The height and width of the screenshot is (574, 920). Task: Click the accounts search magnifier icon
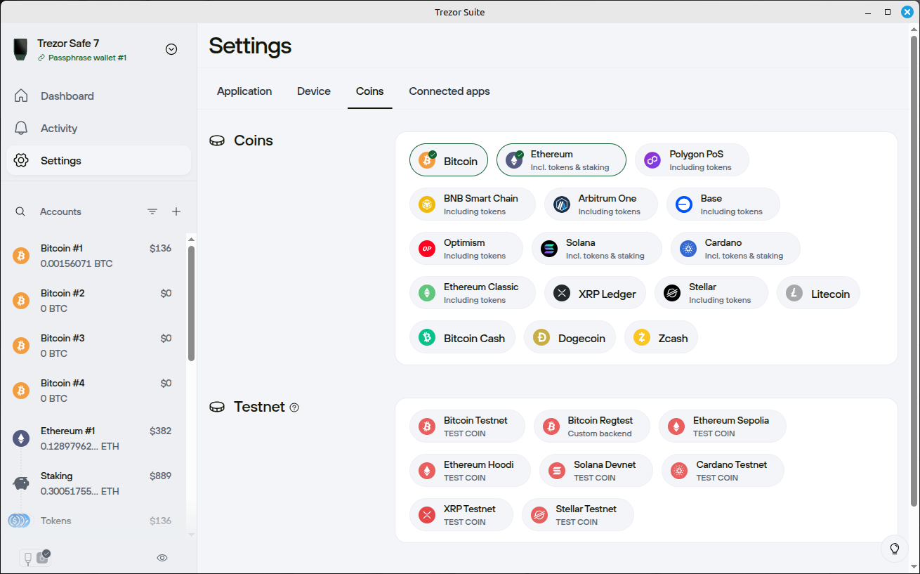pyautogui.click(x=20, y=211)
